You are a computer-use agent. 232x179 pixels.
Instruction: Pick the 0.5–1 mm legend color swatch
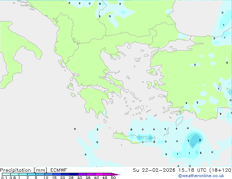pyautogui.click(x=15, y=174)
